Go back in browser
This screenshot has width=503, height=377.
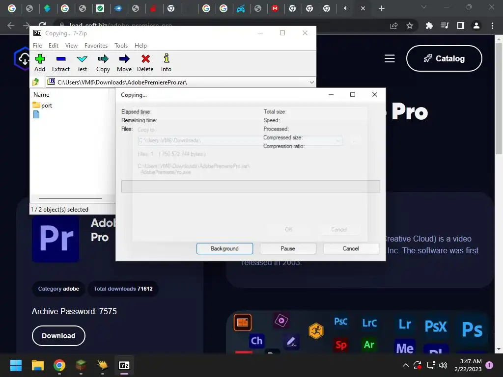click(11, 26)
